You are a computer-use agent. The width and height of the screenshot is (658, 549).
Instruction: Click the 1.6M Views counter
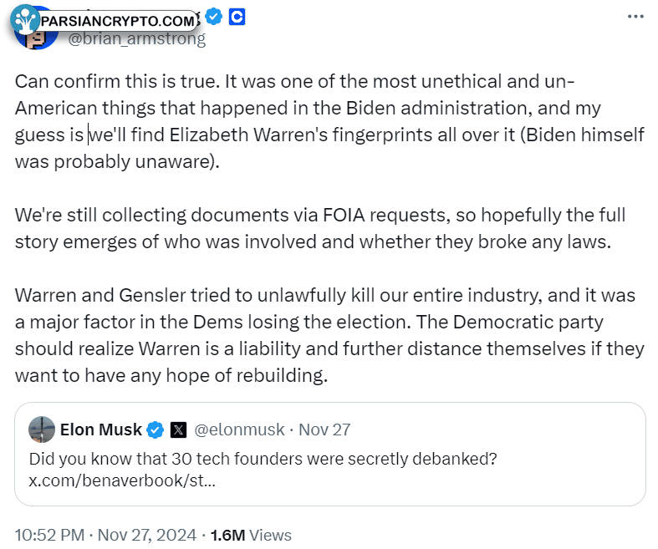click(x=251, y=535)
